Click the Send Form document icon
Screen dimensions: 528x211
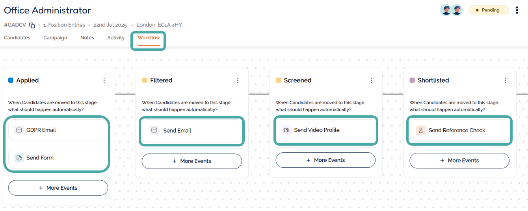click(19, 158)
